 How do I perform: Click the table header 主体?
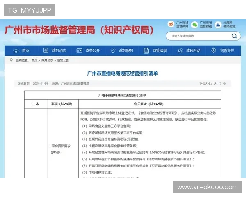click(36, 104)
